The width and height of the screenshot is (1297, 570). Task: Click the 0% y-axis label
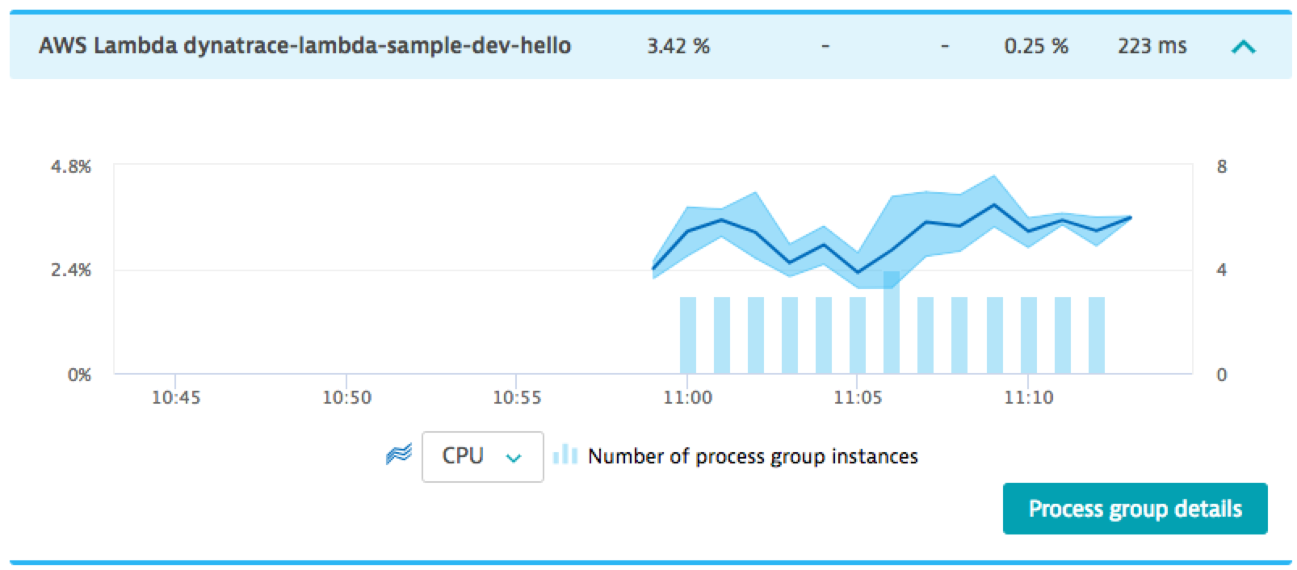79,375
